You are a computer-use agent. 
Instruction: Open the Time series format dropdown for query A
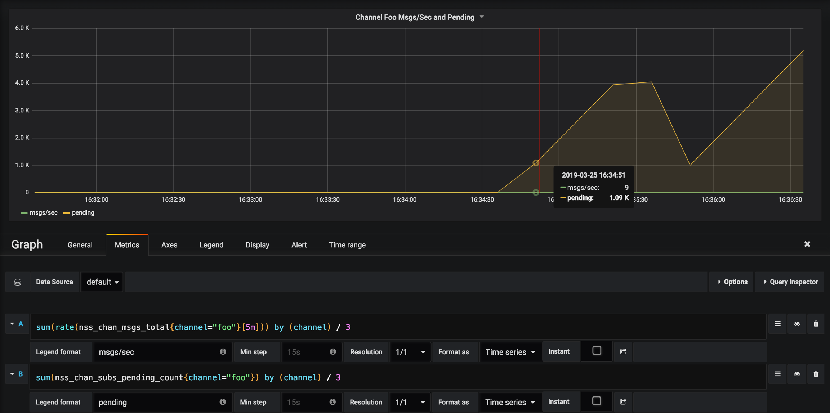point(510,352)
